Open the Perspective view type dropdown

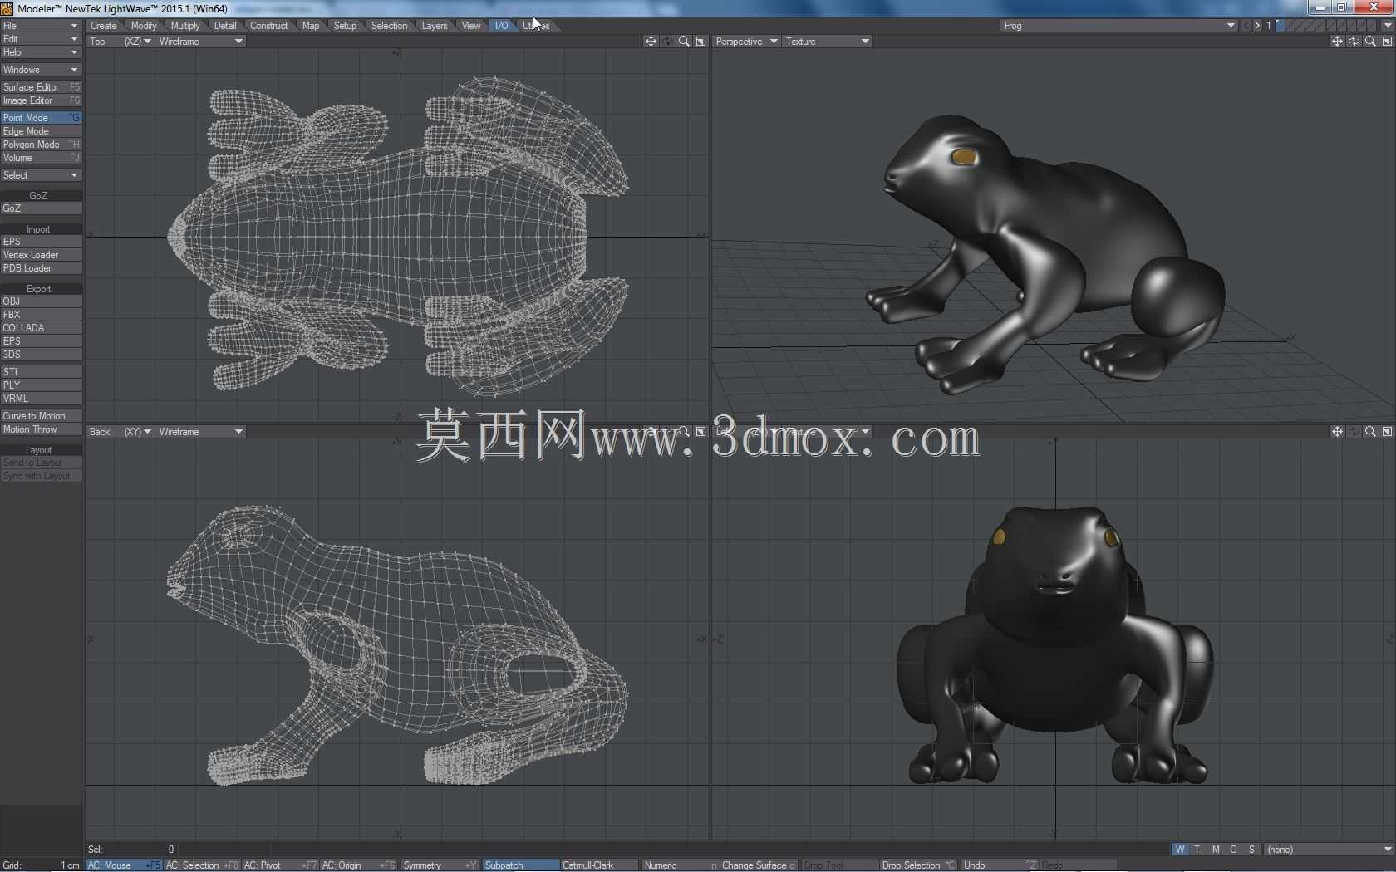(746, 42)
